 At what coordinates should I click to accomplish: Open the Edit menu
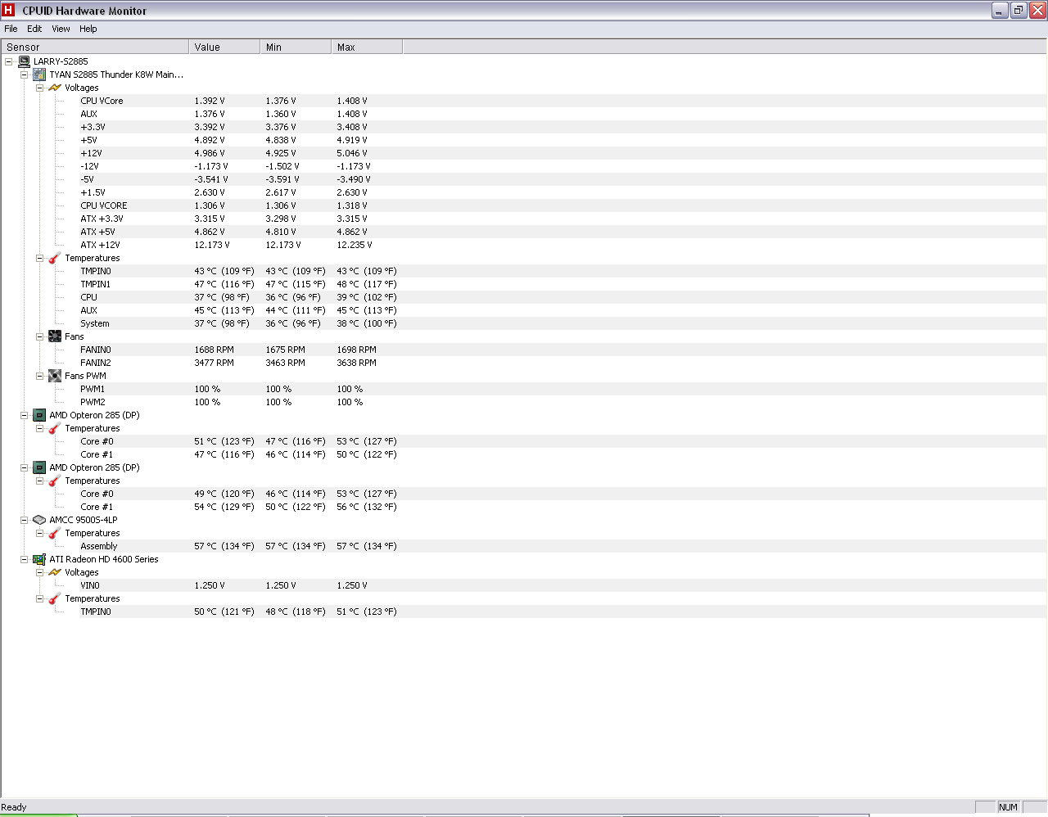point(34,29)
